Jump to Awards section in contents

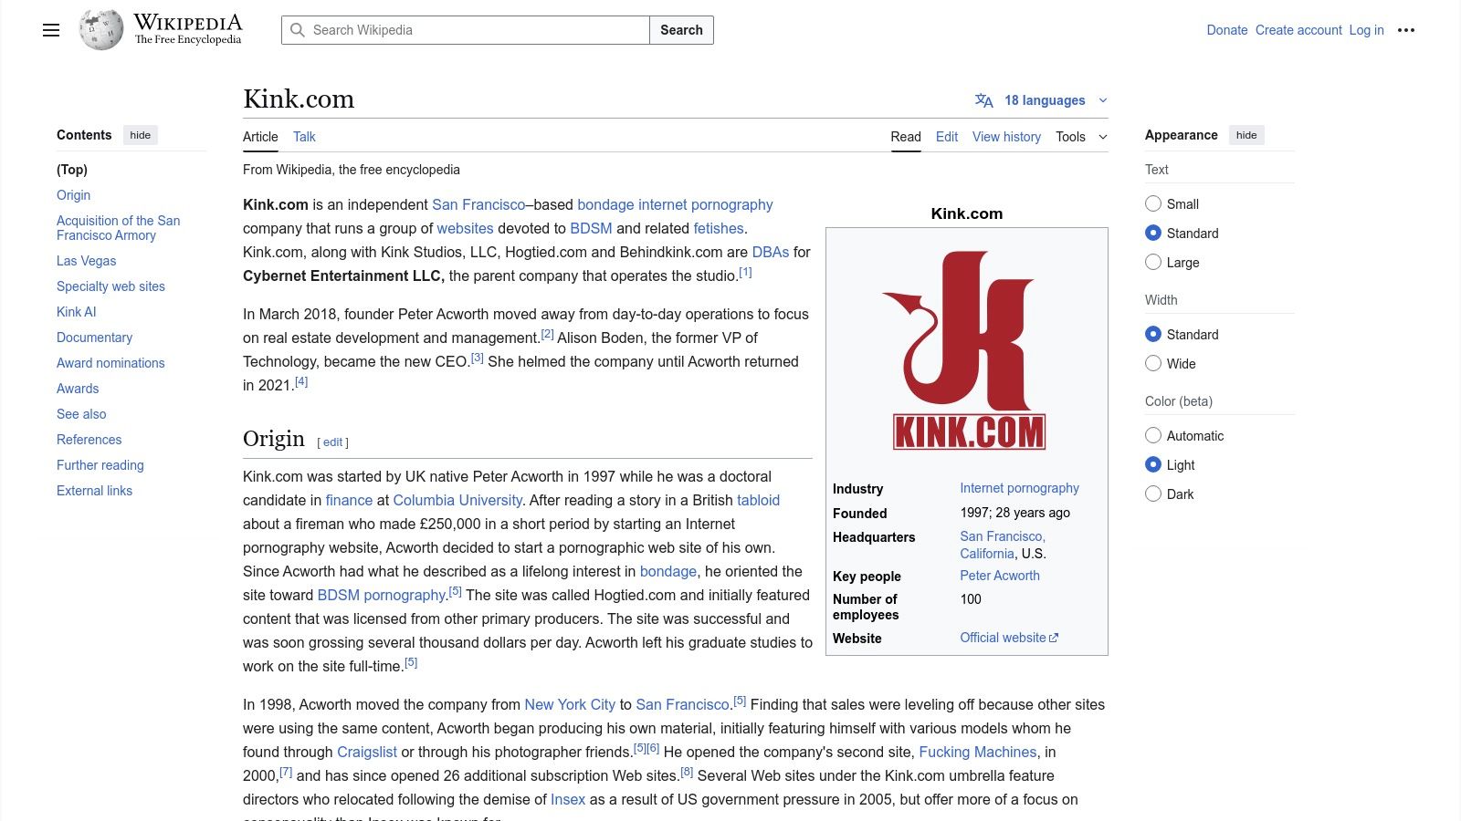click(78, 389)
